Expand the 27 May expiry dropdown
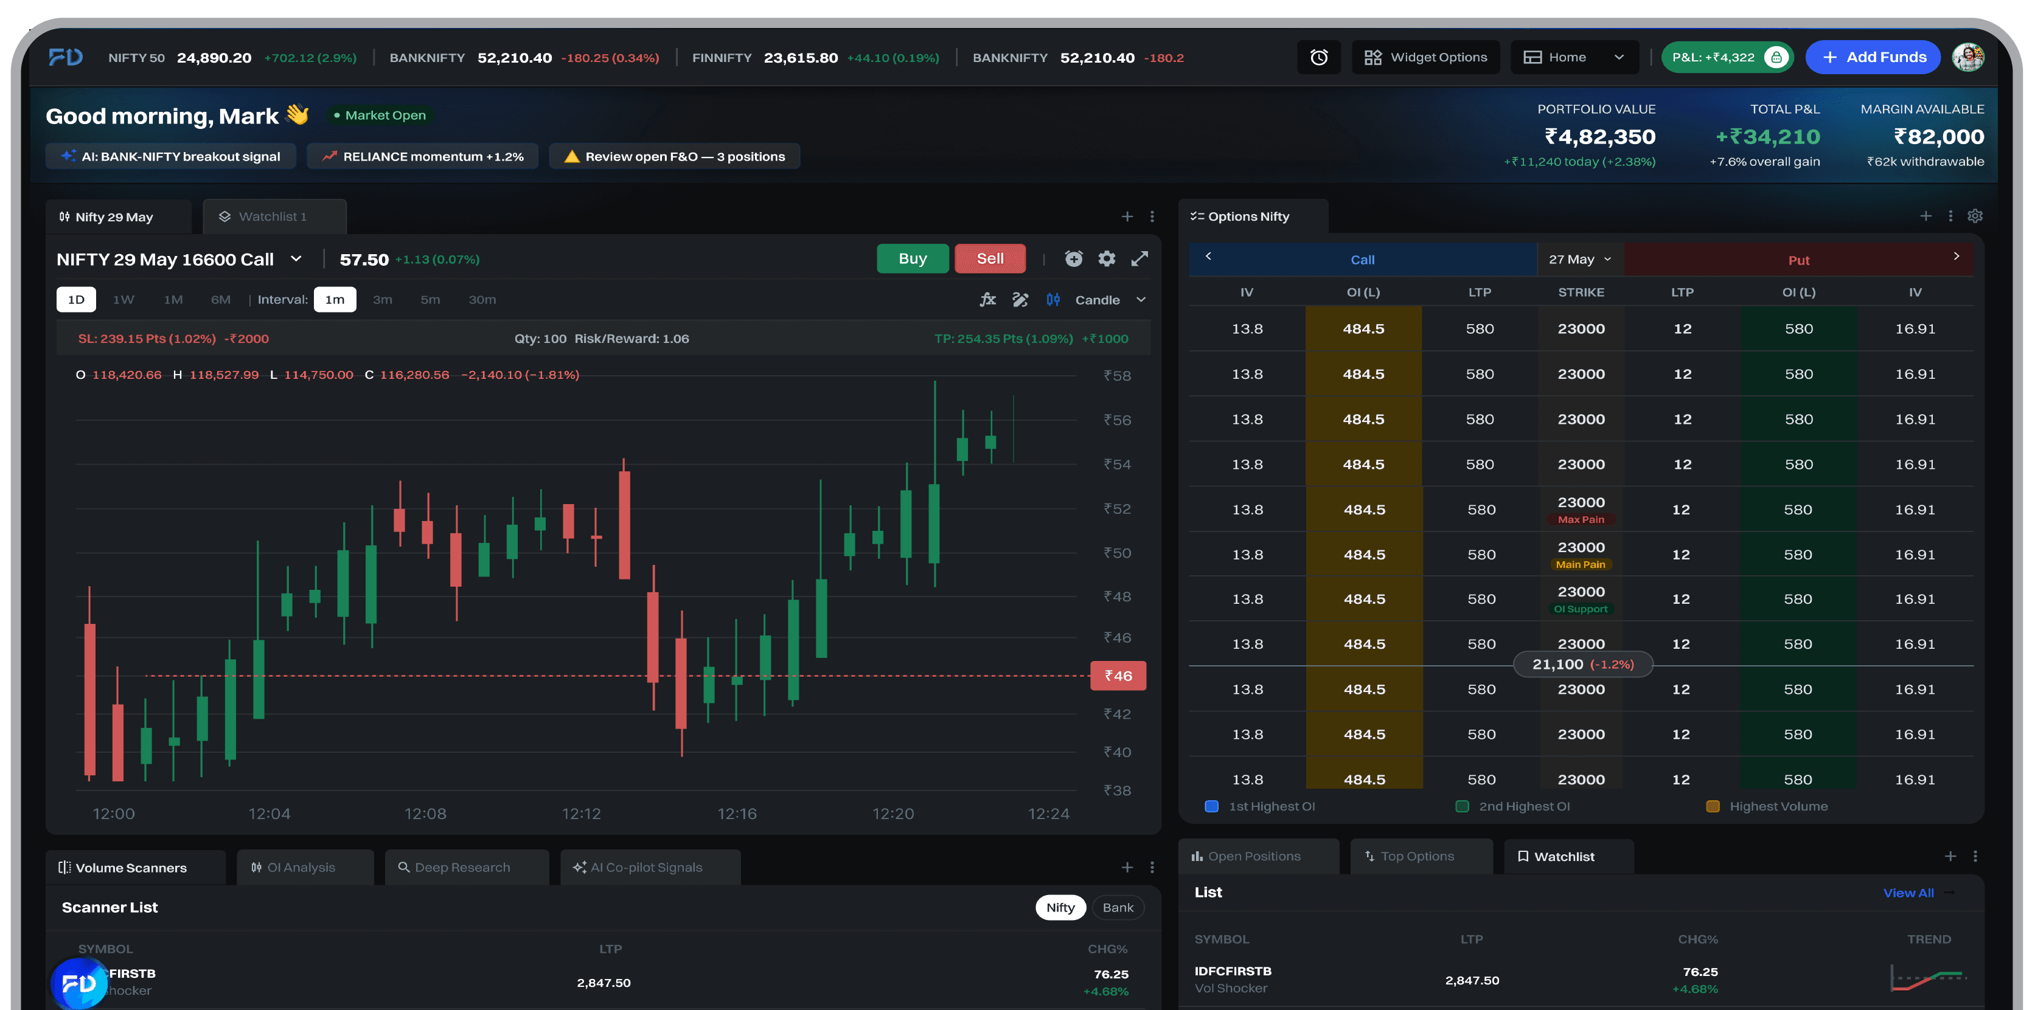Screen dimensions: 2035x1010 click(1580, 259)
